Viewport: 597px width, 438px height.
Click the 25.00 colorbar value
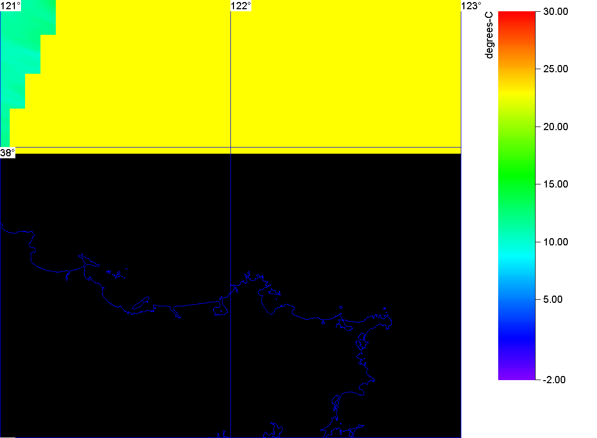click(556, 69)
